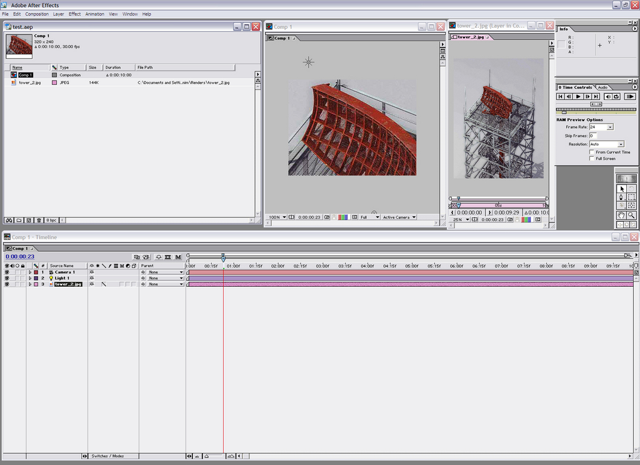Enable the Full Screen checkbox
Screen dimensions: 640x465
coord(592,159)
